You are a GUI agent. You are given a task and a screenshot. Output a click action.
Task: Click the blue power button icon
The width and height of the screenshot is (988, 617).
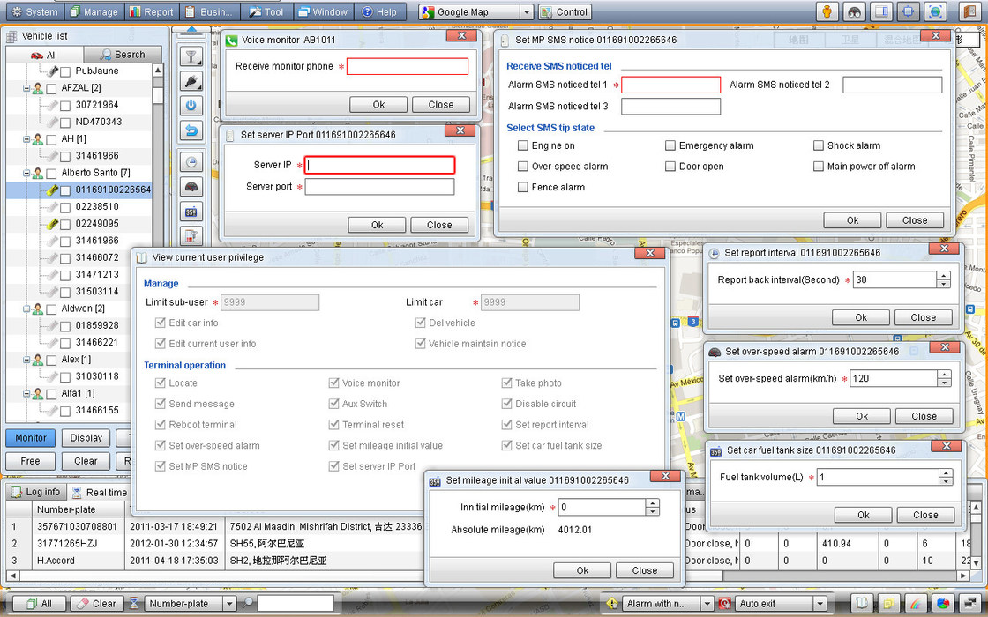[191, 106]
